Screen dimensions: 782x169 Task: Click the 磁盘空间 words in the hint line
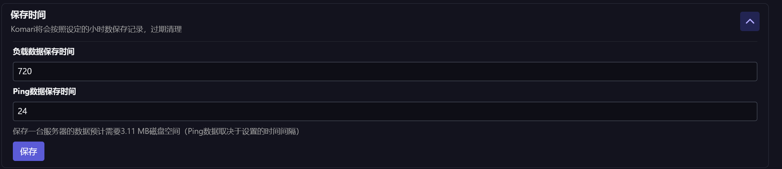pos(165,131)
